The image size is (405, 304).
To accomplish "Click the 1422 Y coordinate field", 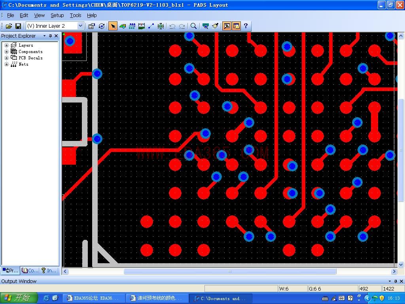I will coord(393,289).
